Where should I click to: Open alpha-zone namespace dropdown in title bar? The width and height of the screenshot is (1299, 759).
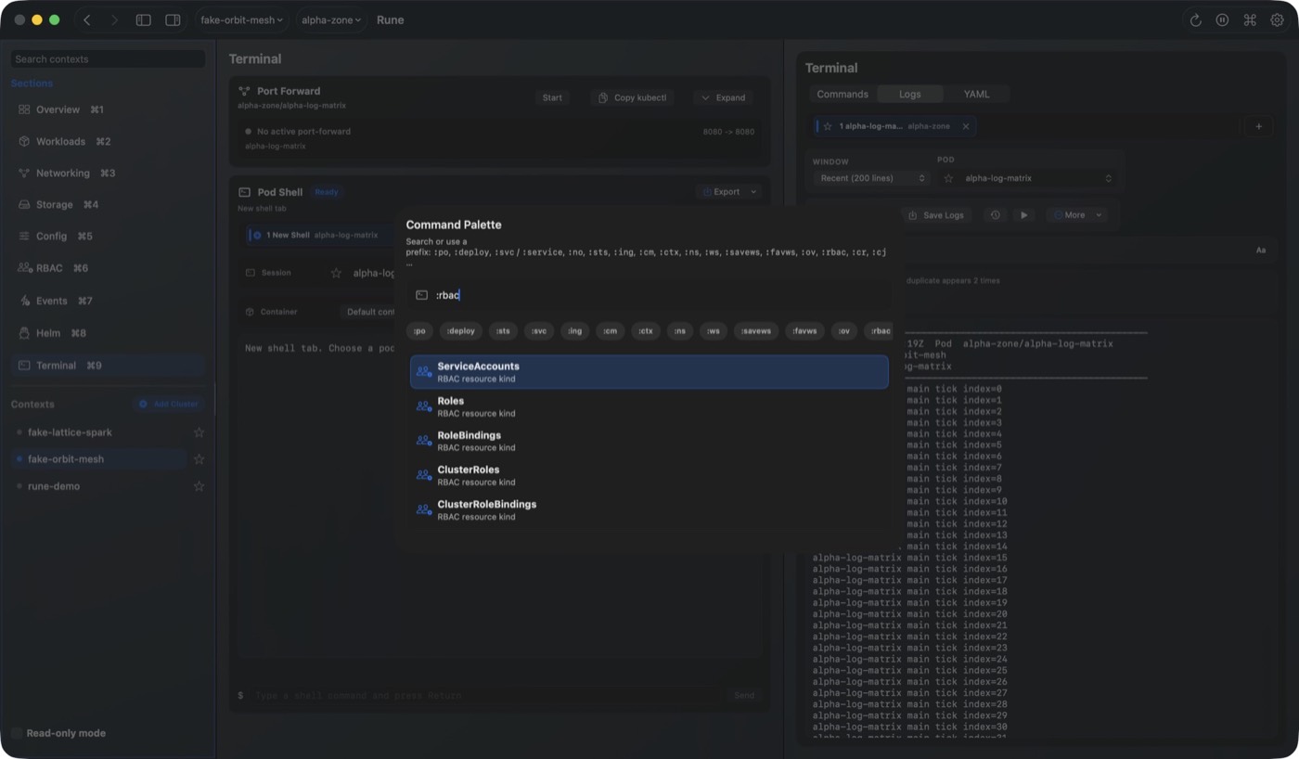pyautogui.click(x=331, y=19)
